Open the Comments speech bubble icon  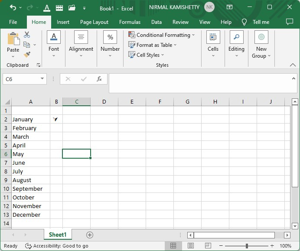pyautogui.click(x=290, y=22)
